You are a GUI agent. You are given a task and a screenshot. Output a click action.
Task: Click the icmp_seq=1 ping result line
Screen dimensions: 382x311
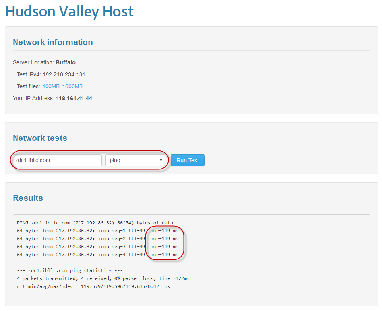click(98, 231)
